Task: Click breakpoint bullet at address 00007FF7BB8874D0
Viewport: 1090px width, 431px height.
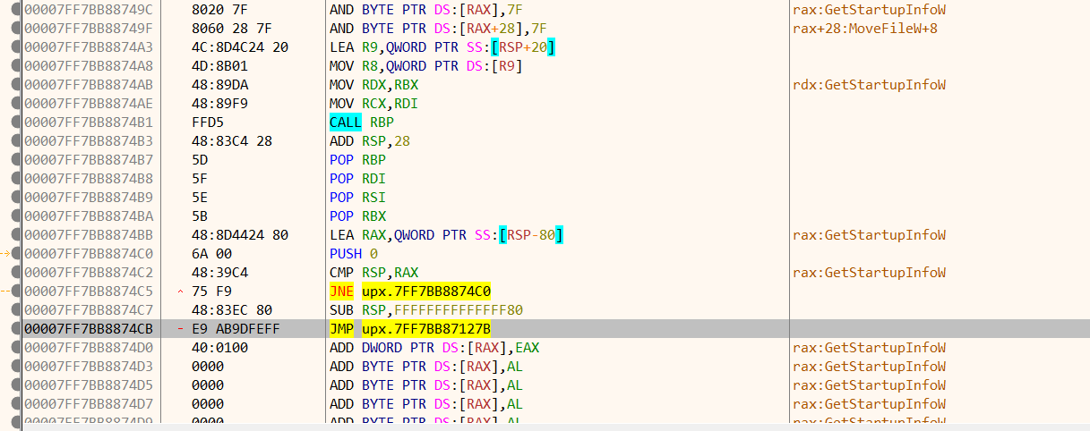Action: [x=16, y=347]
